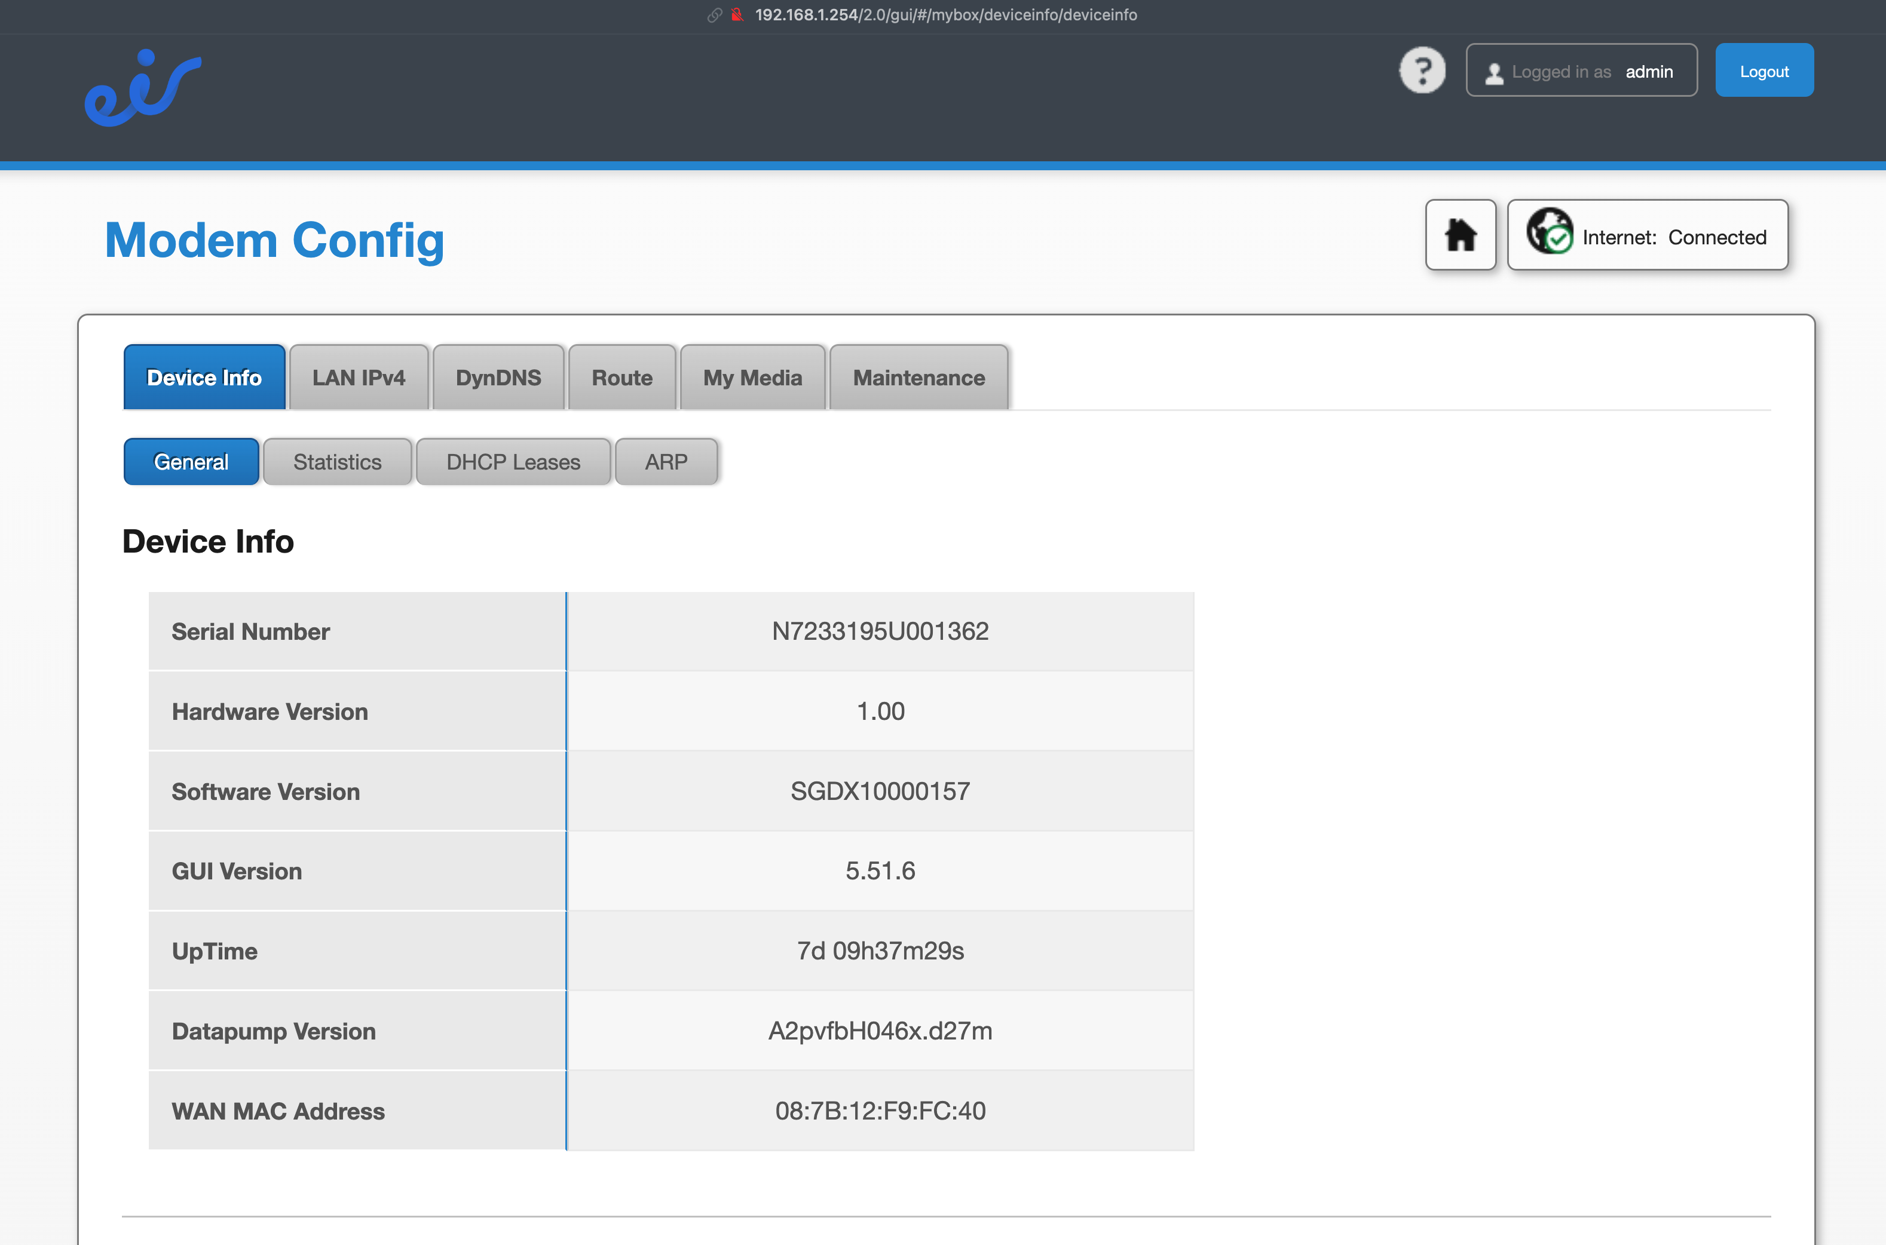
Task: Click the Modem Config page title
Action: click(275, 241)
